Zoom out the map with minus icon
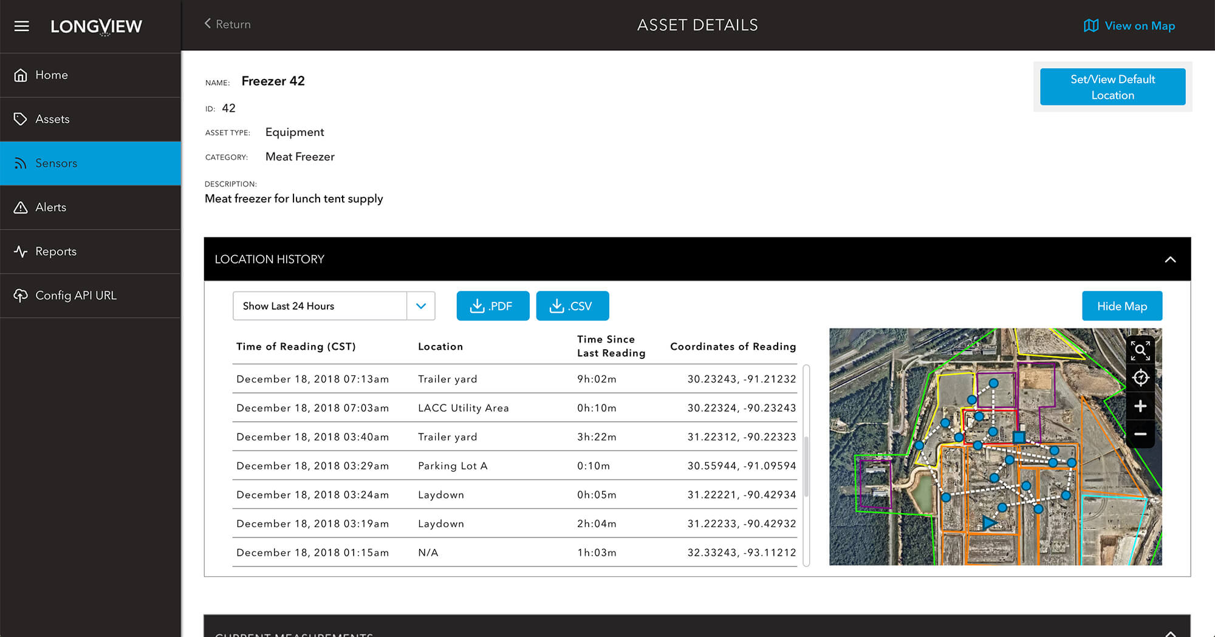The width and height of the screenshot is (1215, 637). click(1140, 434)
